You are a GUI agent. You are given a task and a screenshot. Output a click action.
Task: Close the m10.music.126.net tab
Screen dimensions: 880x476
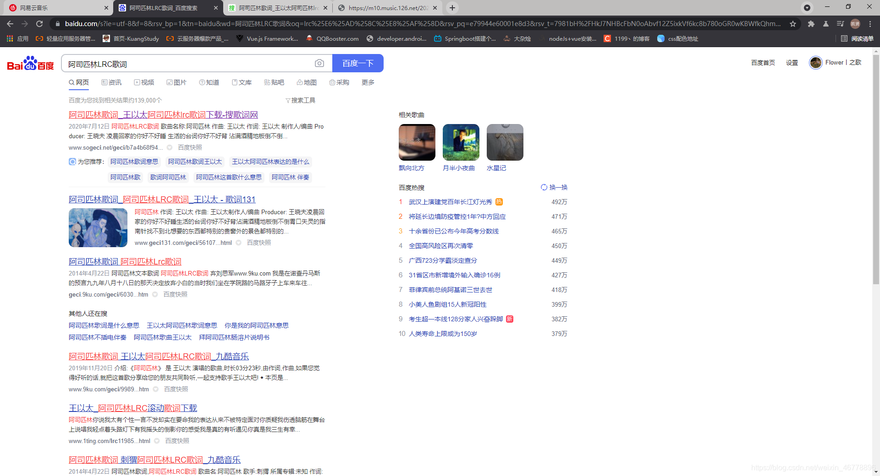tap(435, 8)
